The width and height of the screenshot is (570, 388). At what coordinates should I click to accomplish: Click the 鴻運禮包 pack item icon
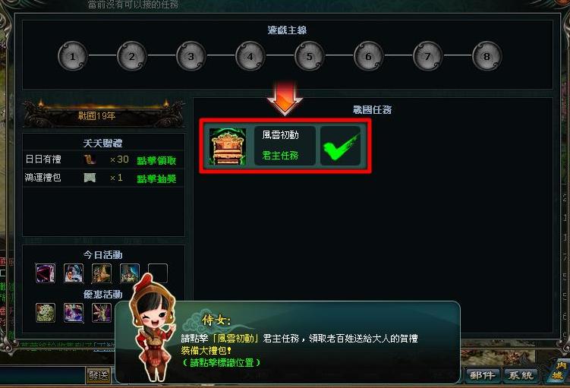click(x=90, y=178)
